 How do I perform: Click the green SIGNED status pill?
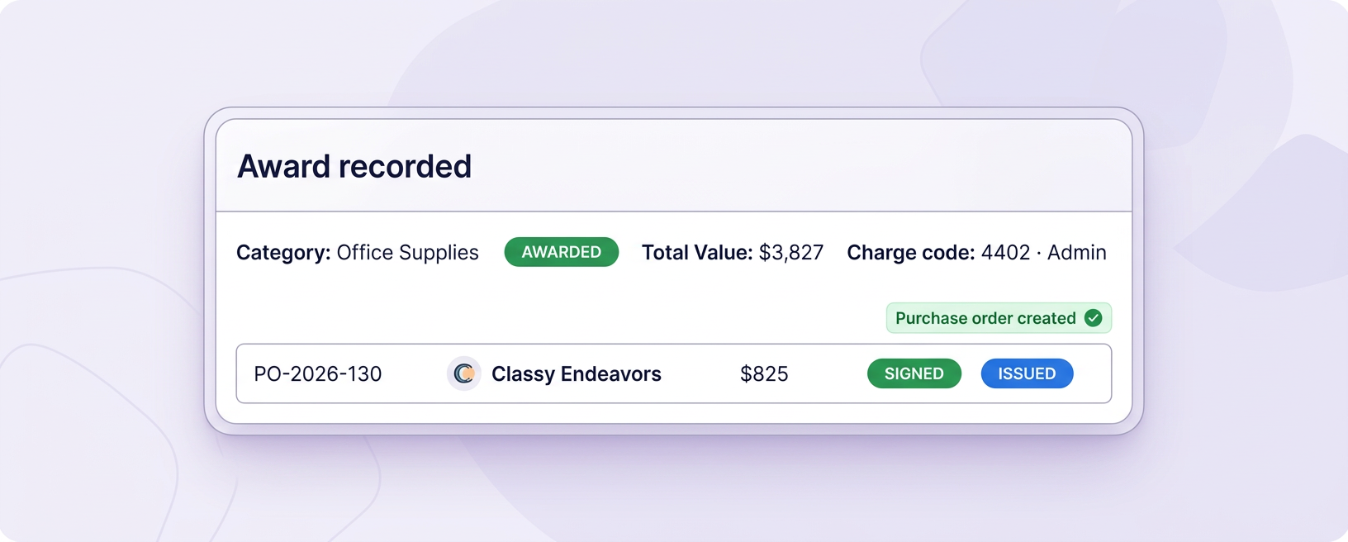914,373
